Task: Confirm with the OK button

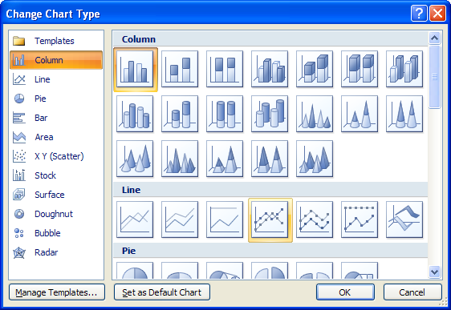Action: pyautogui.click(x=345, y=292)
